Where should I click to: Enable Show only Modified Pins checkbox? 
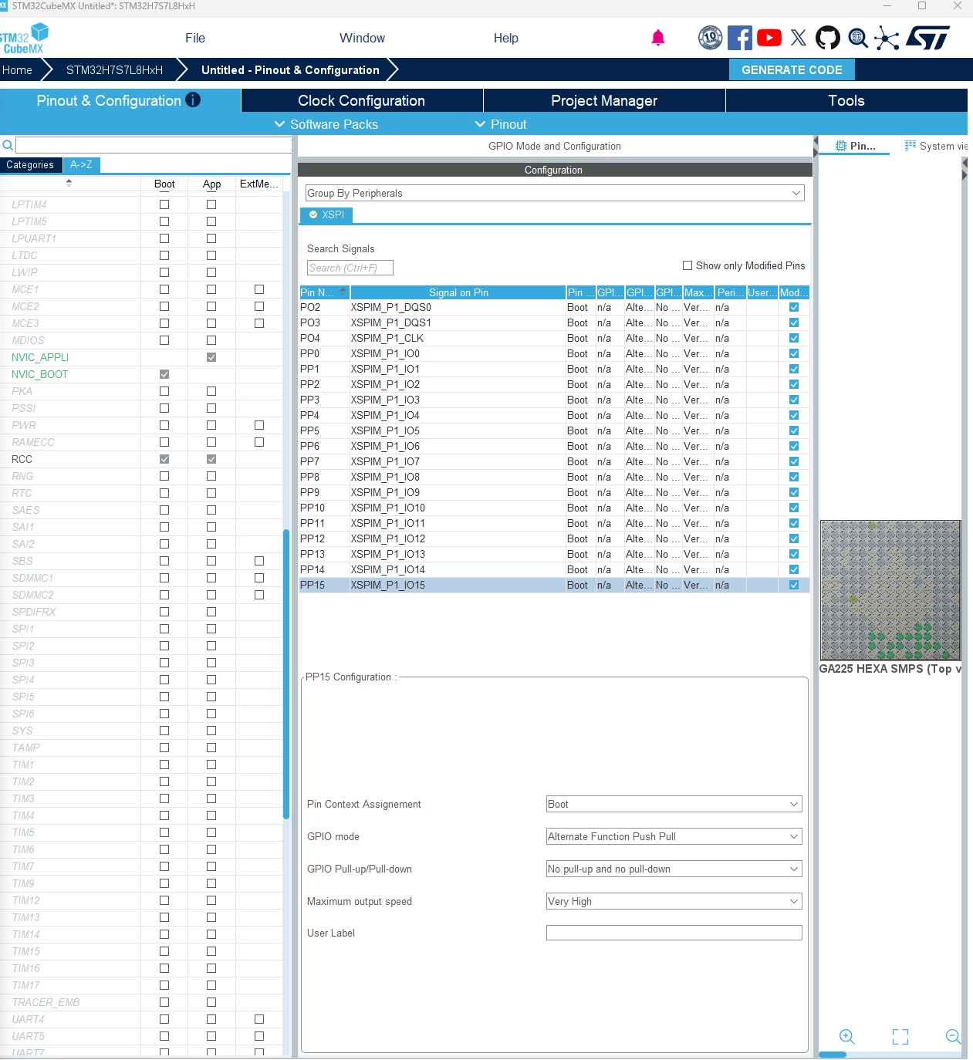(688, 265)
